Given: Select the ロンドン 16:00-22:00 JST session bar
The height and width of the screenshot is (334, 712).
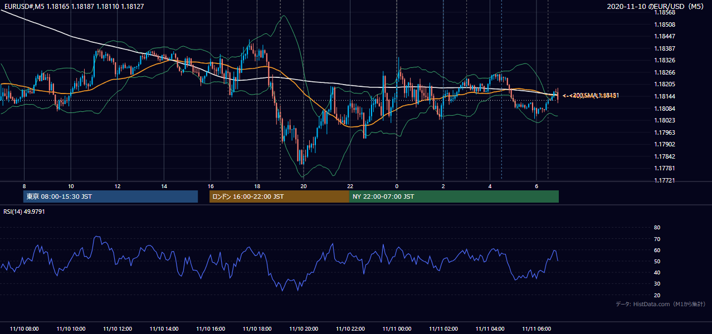Looking at the screenshot, I should tap(279, 197).
